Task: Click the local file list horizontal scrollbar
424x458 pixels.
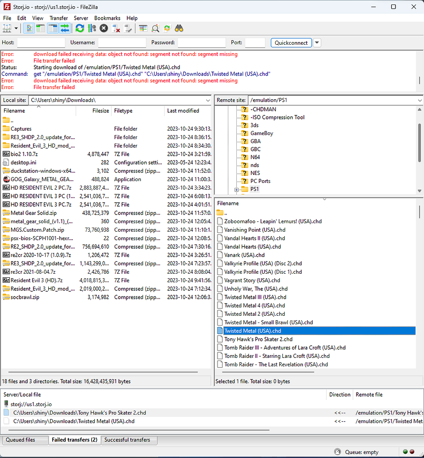Action: click(103, 372)
